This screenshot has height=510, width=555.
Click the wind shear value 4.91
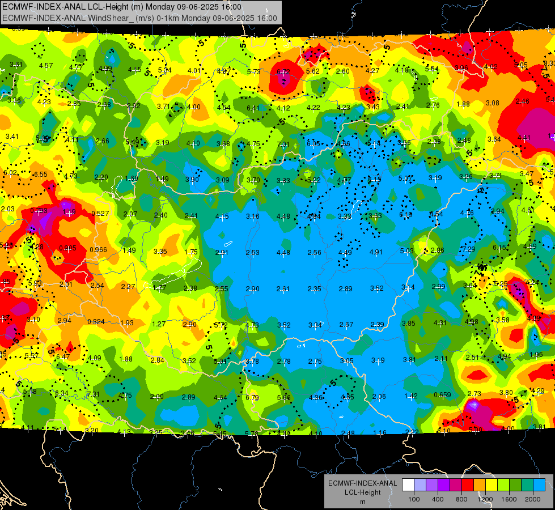[x=376, y=252]
